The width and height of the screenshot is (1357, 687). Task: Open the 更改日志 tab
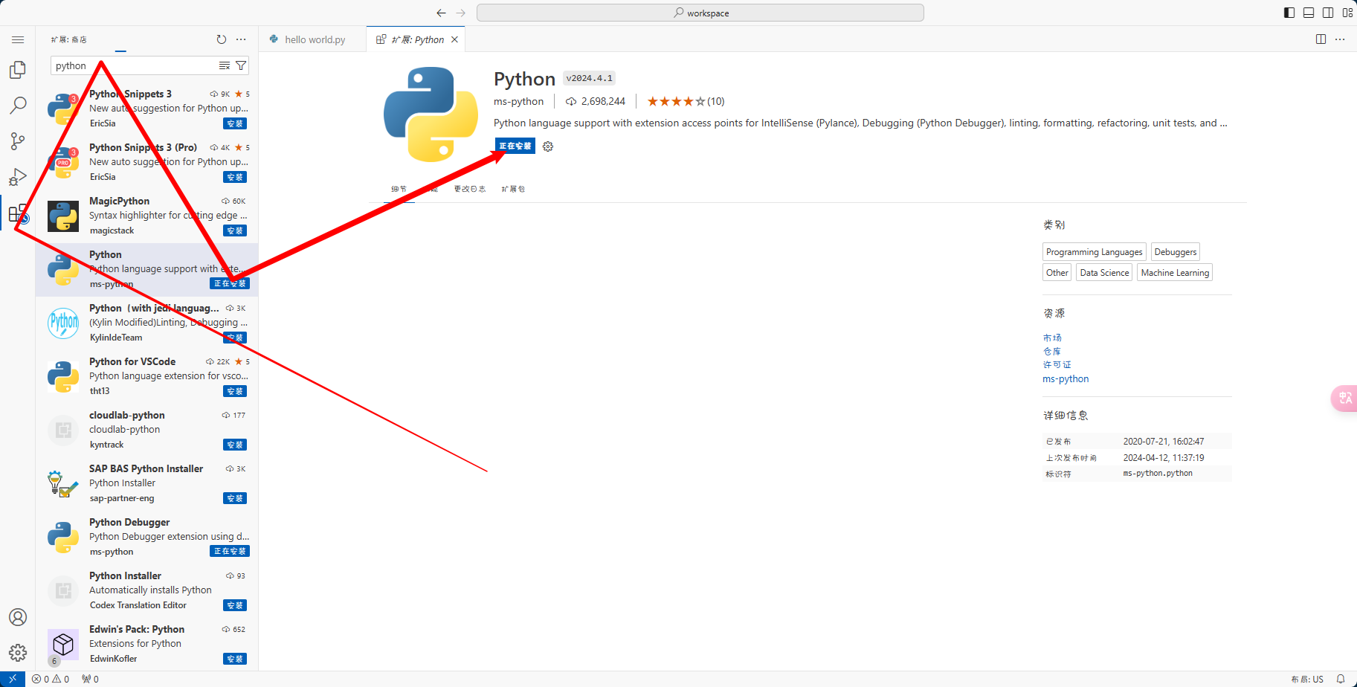(x=470, y=189)
